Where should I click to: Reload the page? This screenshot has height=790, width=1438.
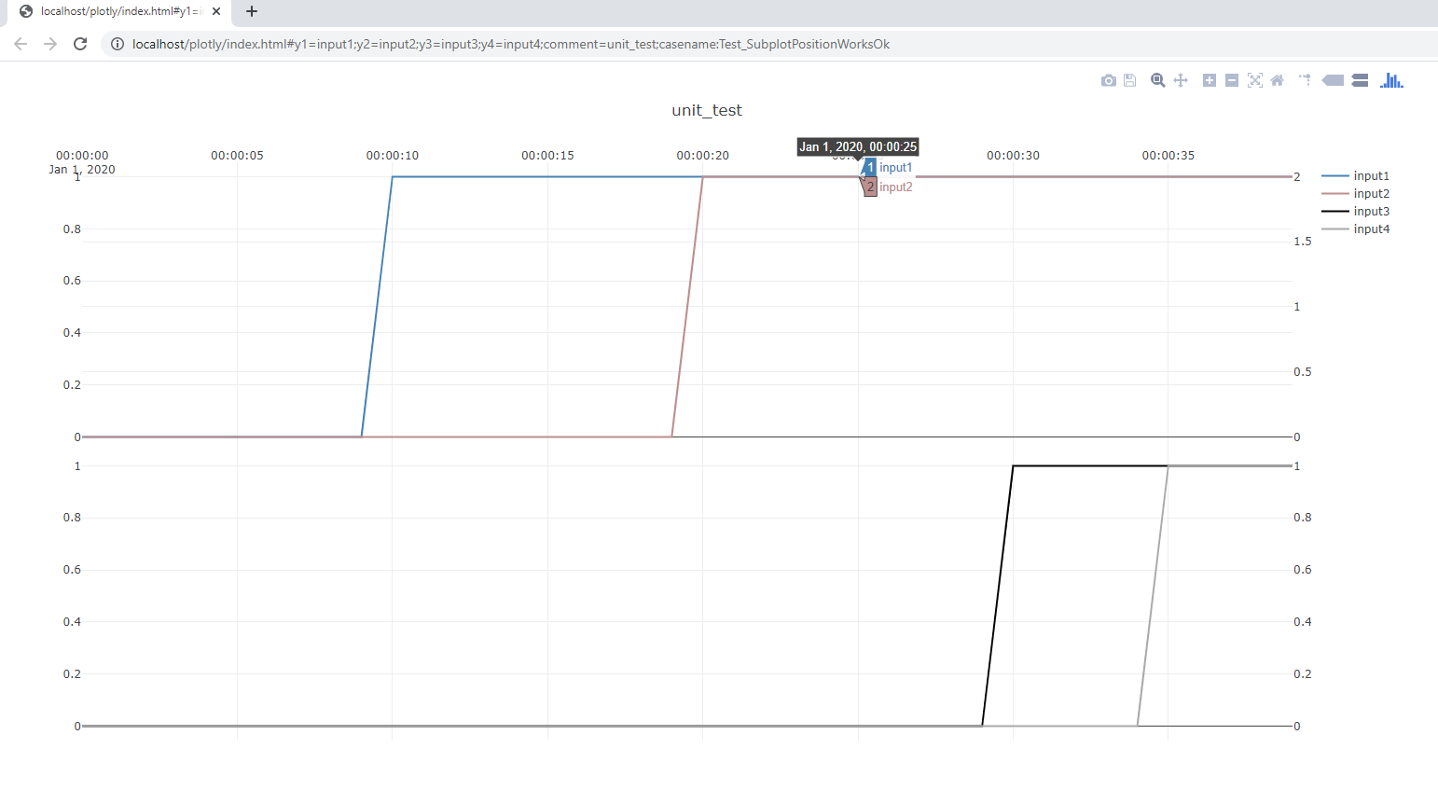(x=79, y=43)
